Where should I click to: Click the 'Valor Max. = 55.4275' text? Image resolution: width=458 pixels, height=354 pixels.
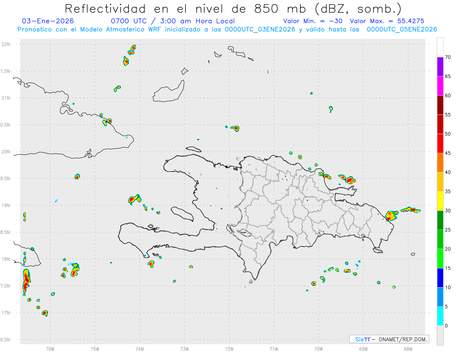tap(387, 21)
